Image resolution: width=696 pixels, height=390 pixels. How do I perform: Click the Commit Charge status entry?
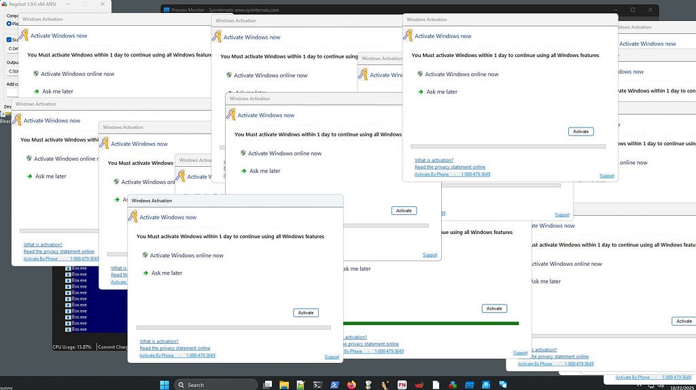(113, 347)
